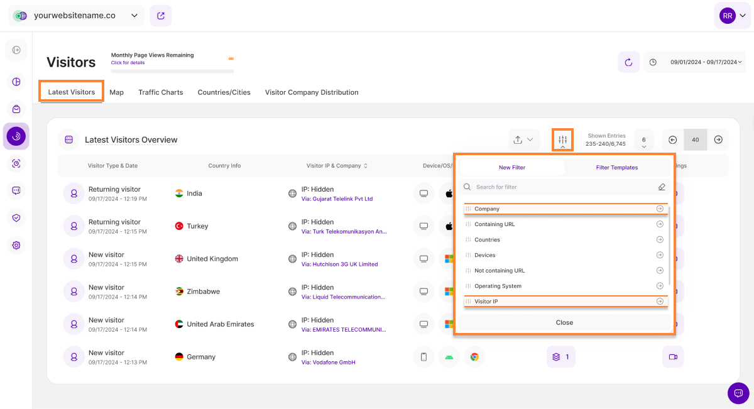Screen dimensions: 754x409
Task: Click the eraser icon in filter search
Action: 661,187
